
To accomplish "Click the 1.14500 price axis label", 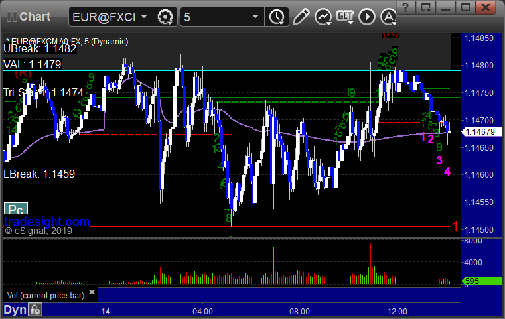I will coord(479,230).
